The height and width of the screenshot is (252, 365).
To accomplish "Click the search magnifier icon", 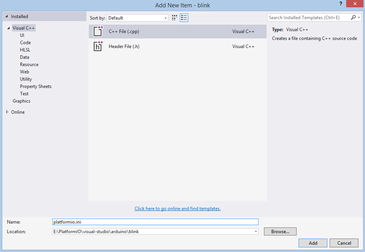I will (x=353, y=17).
